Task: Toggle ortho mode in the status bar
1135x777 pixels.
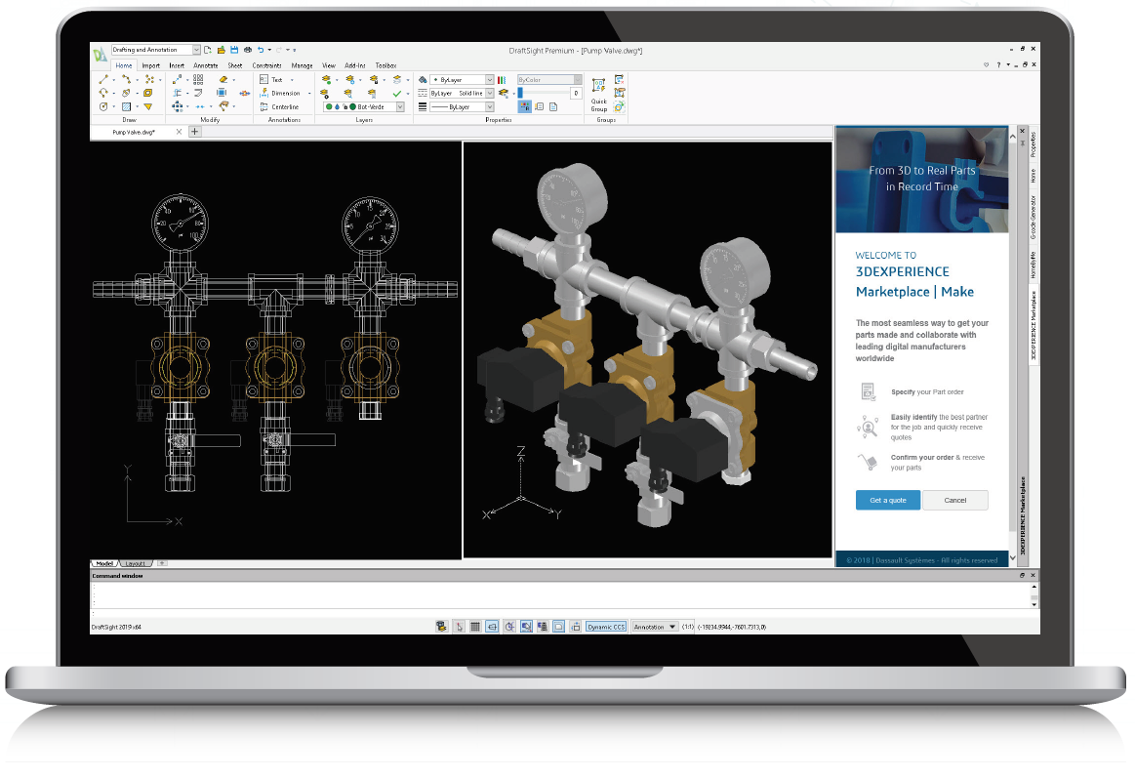Action: point(494,627)
